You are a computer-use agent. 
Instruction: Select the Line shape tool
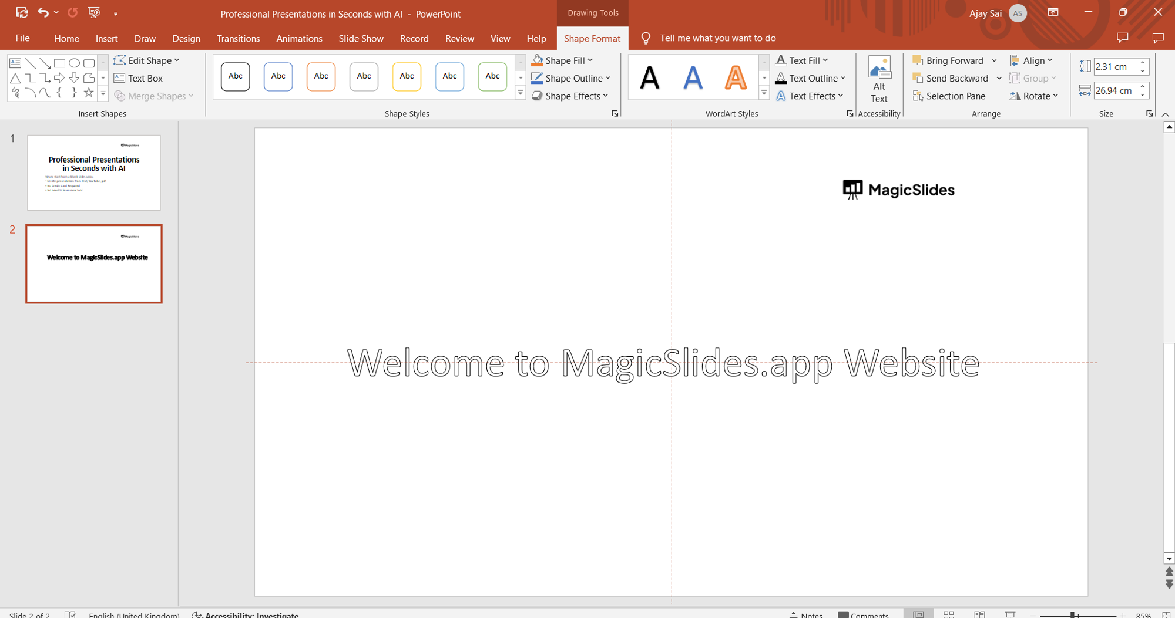(30, 63)
